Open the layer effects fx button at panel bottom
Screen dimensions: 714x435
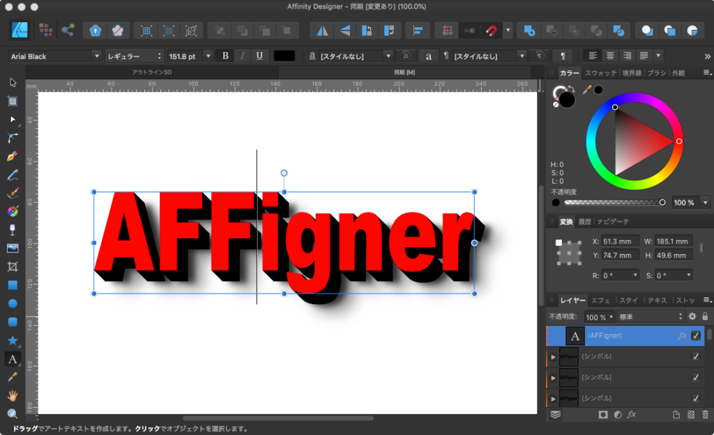631,415
